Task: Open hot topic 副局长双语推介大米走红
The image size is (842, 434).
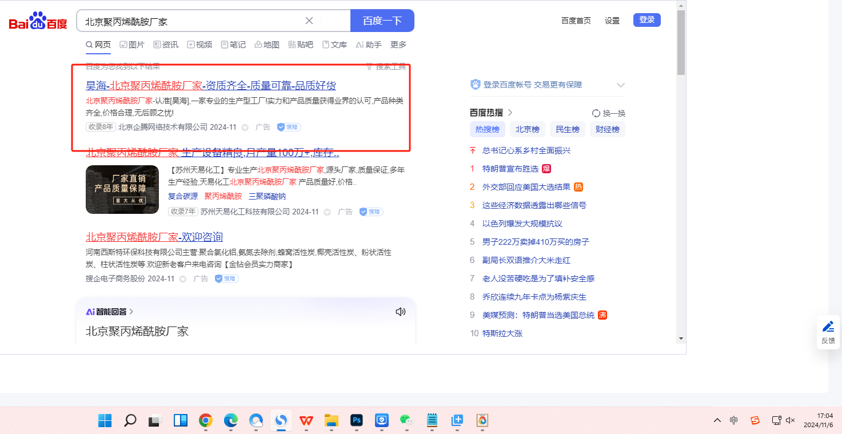Action: click(x=526, y=260)
